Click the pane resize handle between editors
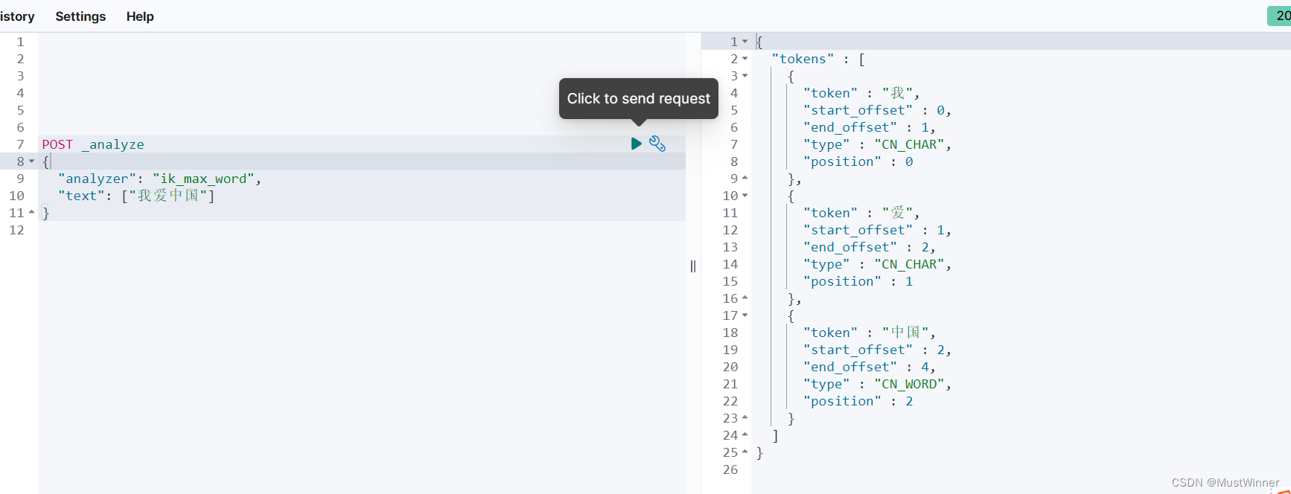Screen dimensions: 1291x494 [693, 266]
